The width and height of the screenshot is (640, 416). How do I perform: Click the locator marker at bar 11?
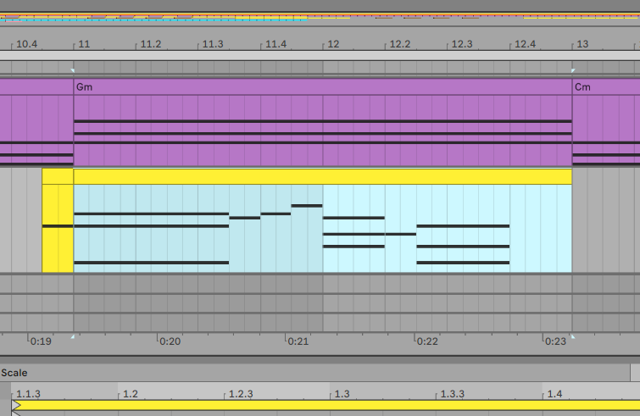[74, 69]
